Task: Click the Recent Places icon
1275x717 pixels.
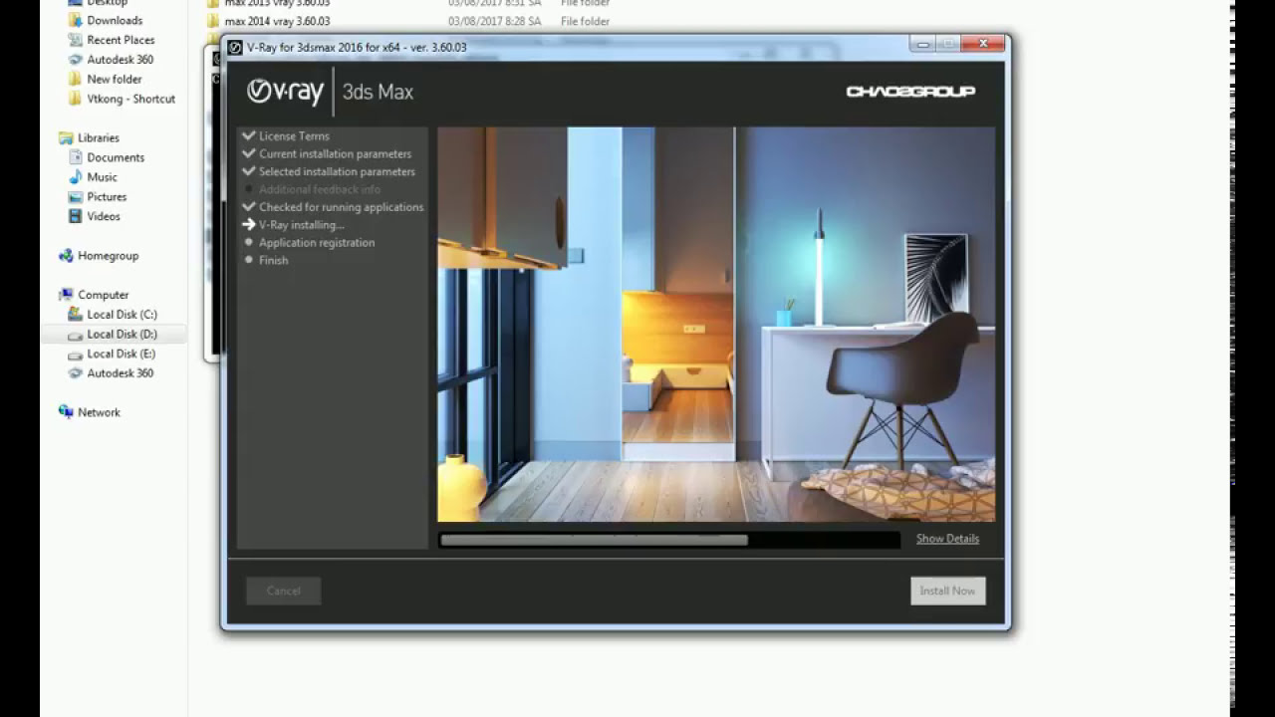Action: pos(75,40)
